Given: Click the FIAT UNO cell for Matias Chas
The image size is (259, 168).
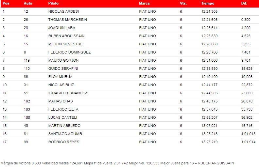Looking at the screenshot, I should coord(147,101).
